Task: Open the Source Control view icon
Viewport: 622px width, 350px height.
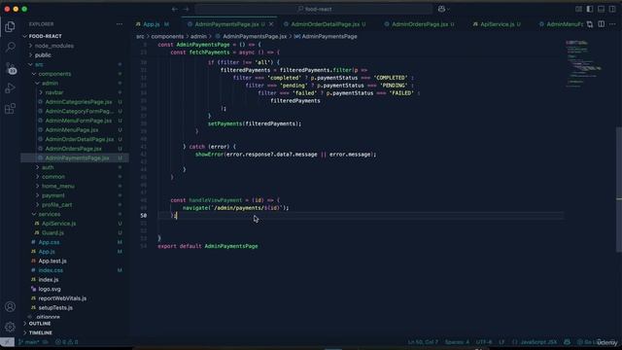Action: tap(10, 68)
